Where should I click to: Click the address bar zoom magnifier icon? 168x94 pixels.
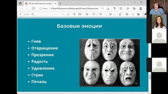point(103,8)
